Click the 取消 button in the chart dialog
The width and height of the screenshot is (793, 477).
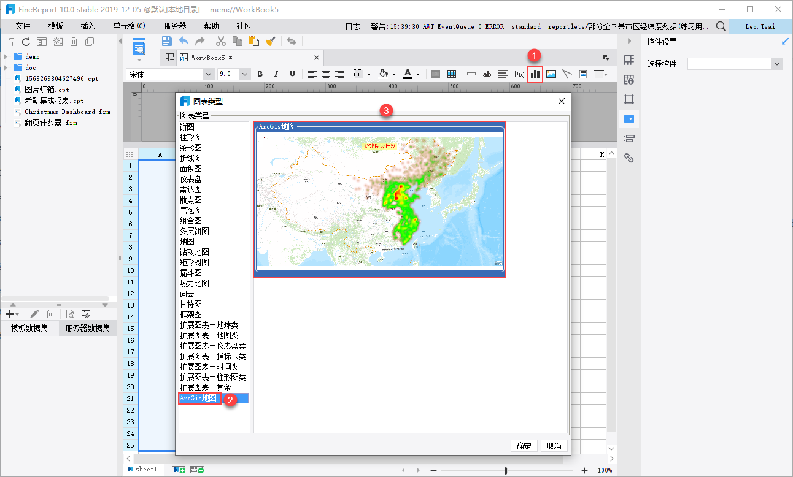pos(554,446)
